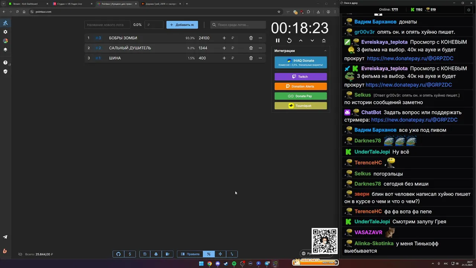This screenshot has height=268, width=476.
Task: Connect Donate Pay integration
Action: 300,96
